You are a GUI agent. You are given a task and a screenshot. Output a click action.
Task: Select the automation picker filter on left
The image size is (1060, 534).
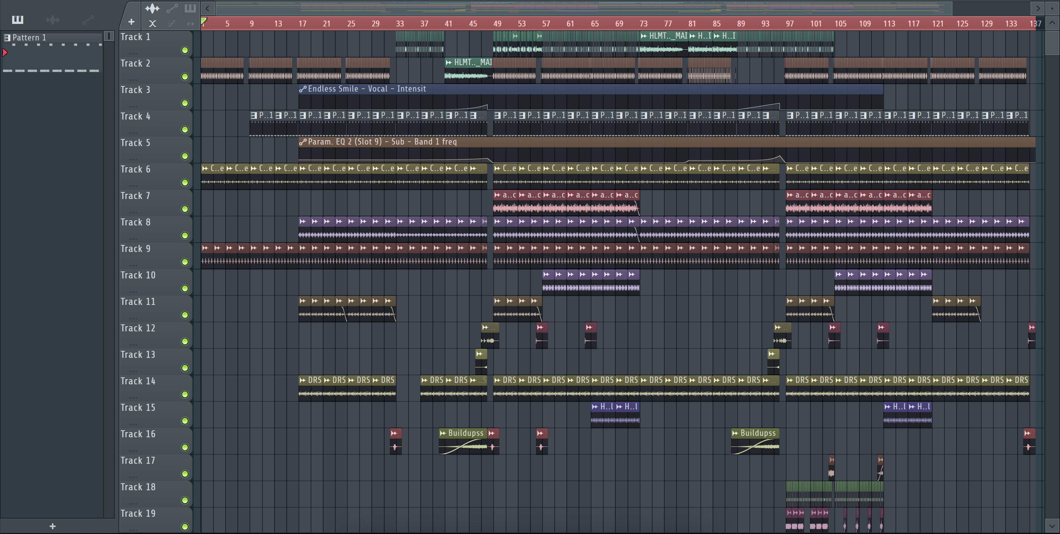[x=88, y=19]
